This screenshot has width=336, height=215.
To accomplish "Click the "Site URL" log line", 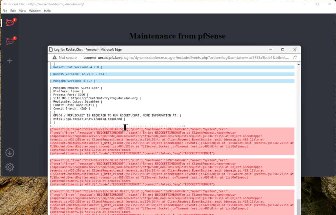I will [x=95, y=98].
